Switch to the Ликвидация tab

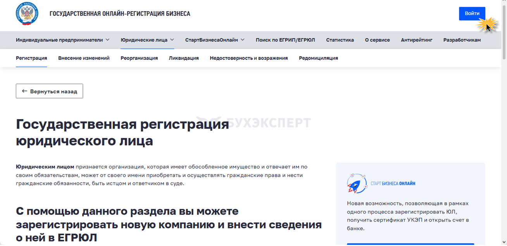click(184, 58)
